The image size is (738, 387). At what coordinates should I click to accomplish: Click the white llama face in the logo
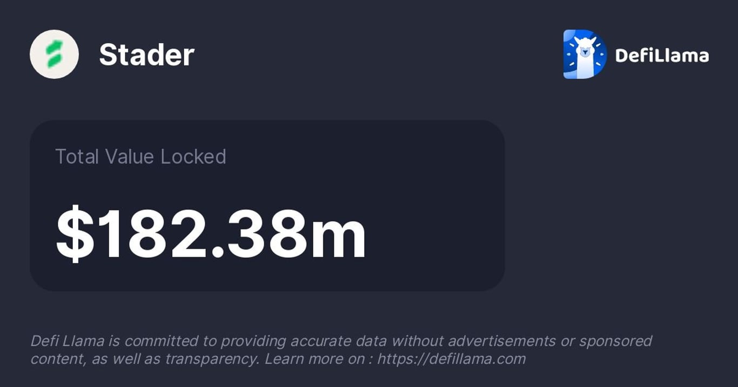[x=585, y=52]
